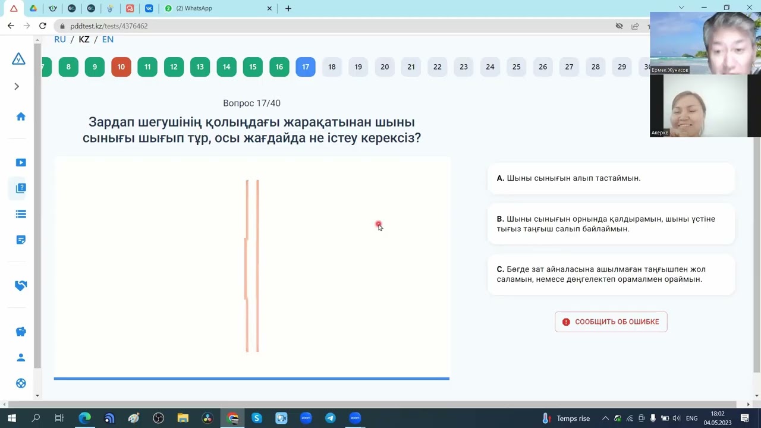Screen dimensions: 761x428
Task: Expand the sidebar with the chevron arrow
Action: pyautogui.click(x=17, y=87)
